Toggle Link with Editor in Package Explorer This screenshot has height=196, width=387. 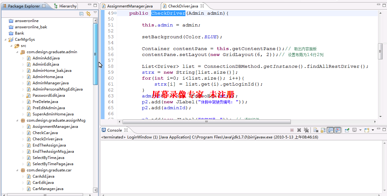pyautogui.click(x=88, y=14)
